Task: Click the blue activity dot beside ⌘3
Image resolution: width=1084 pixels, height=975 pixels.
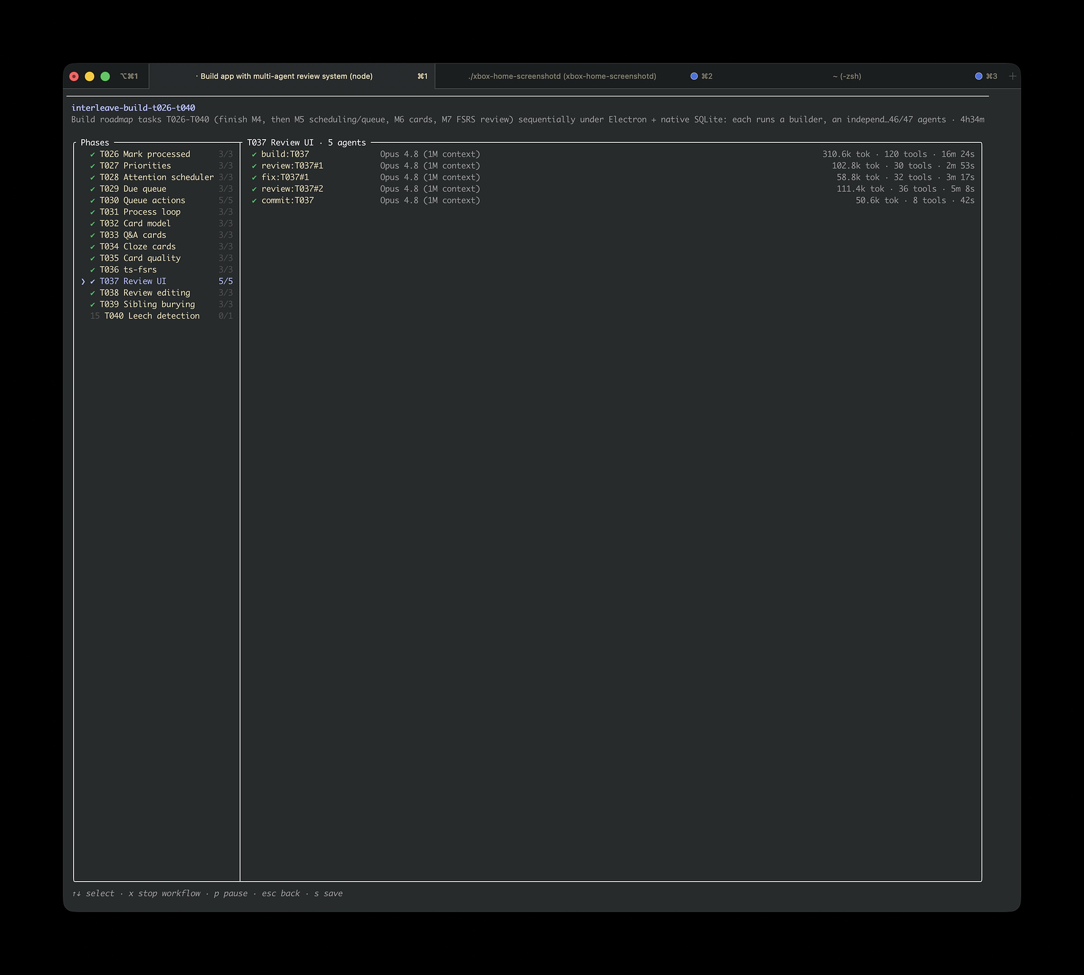Action: tap(979, 76)
